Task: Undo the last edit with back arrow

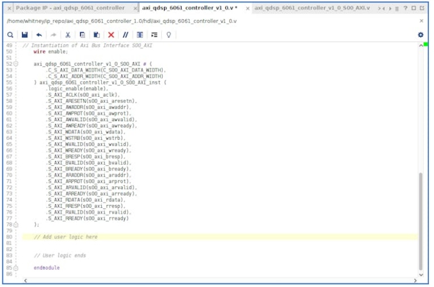Action: pos(39,35)
